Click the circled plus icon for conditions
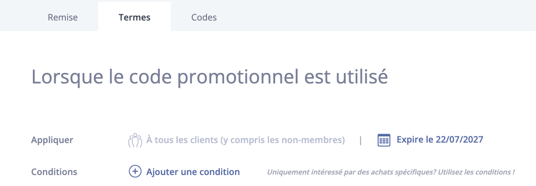The height and width of the screenshot is (186, 536). (x=135, y=171)
